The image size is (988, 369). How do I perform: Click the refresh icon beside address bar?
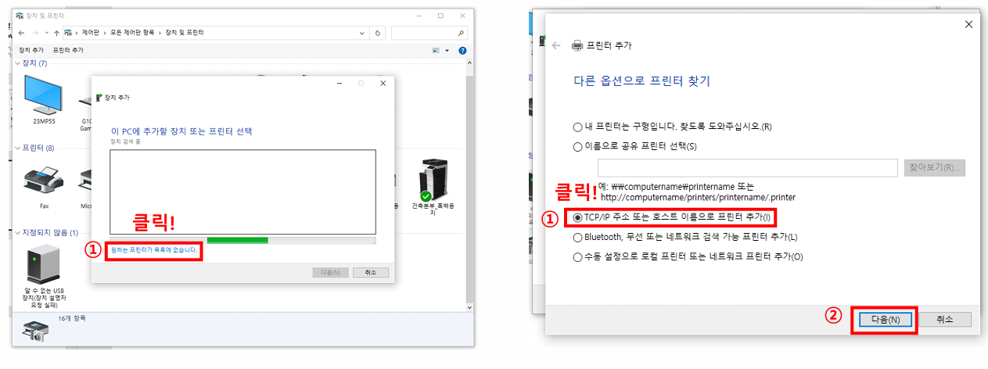pos(379,33)
